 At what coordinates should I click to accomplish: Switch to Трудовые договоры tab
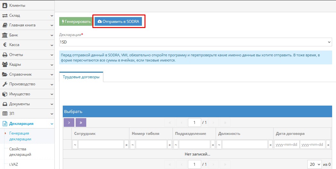click(x=81, y=77)
